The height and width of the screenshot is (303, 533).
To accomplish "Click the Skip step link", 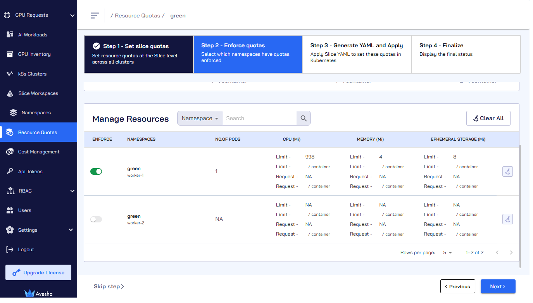I will pos(109,286).
